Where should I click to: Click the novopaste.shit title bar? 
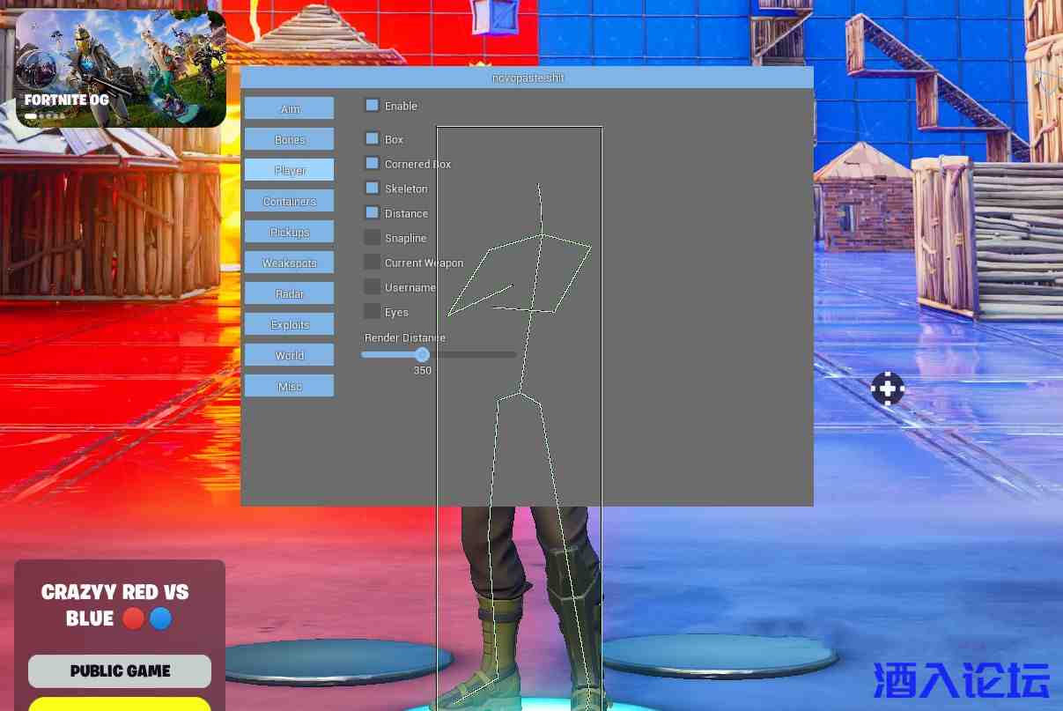pyautogui.click(x=527, y=78)
